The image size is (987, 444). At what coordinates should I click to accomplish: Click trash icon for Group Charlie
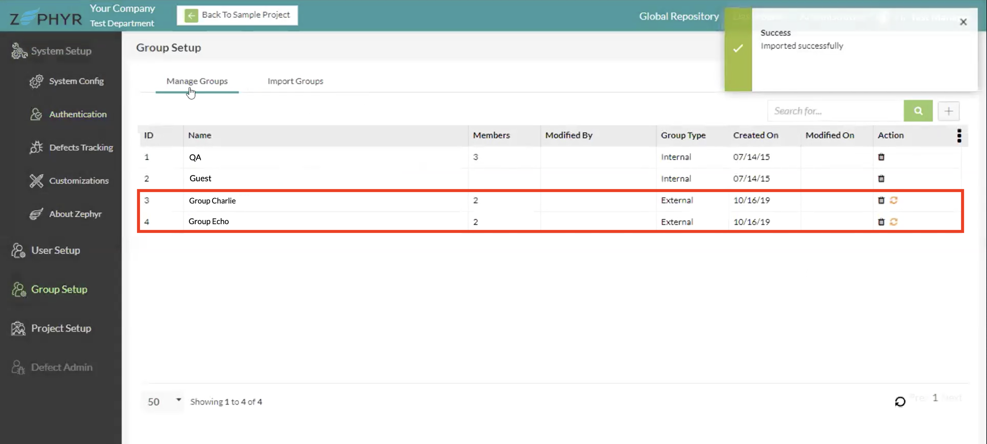pyautogui.click(x=881, y=200)
